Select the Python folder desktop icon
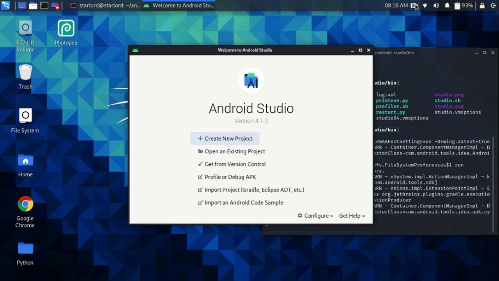 point(25,253)
